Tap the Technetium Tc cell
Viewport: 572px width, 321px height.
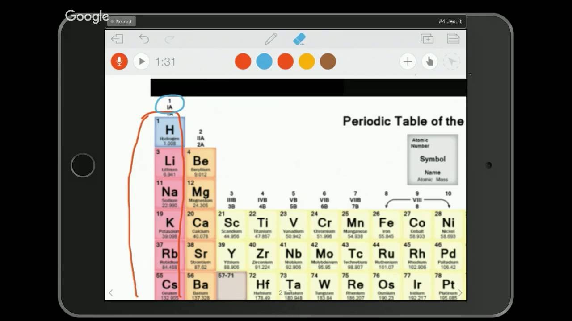(x=355, y=256)
